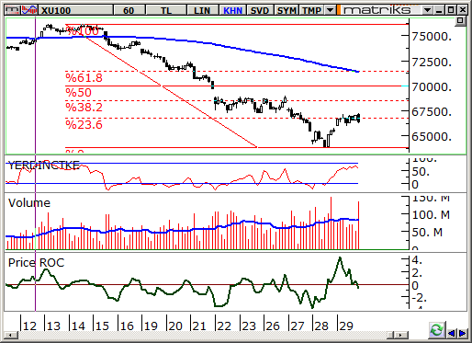The image size is (472, 343).
Task: Click the XU100 symbol field
Action: [x=75, y=10]
